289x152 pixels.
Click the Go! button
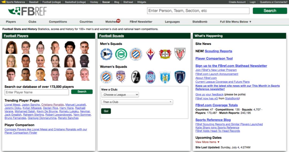tap(106, 111)
